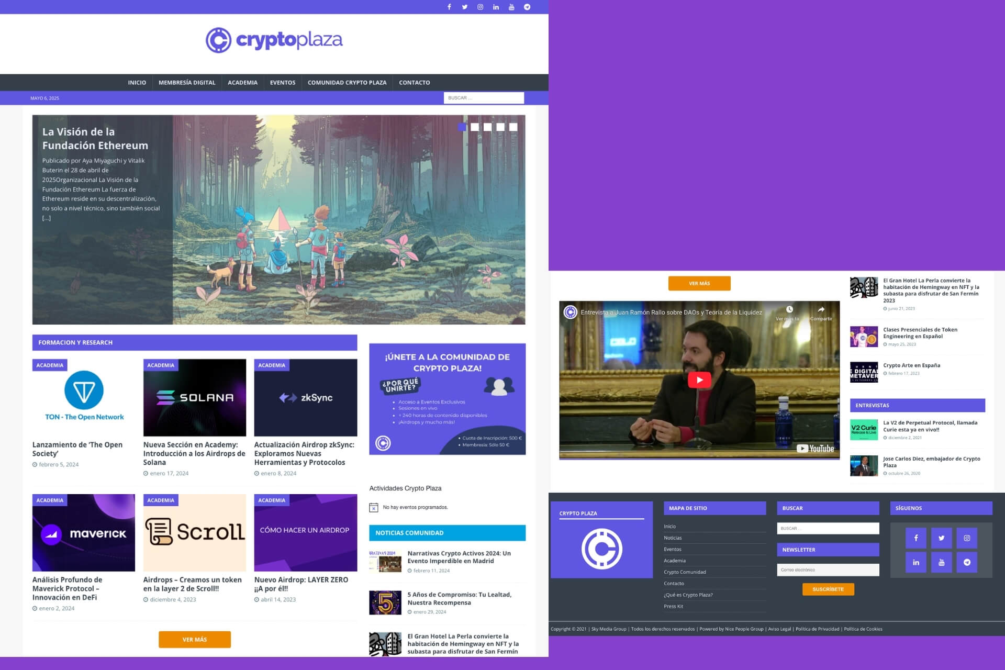Click Noticias in footer site map
Screen dimensions: 1005x670
click(x=673, y=538)
